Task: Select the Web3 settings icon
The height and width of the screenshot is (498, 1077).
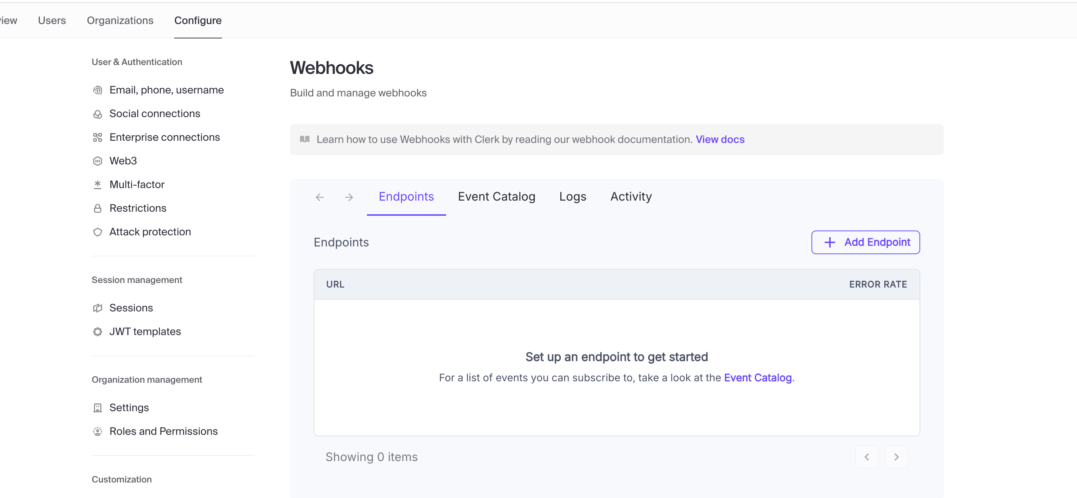Action: click(97, 161)
